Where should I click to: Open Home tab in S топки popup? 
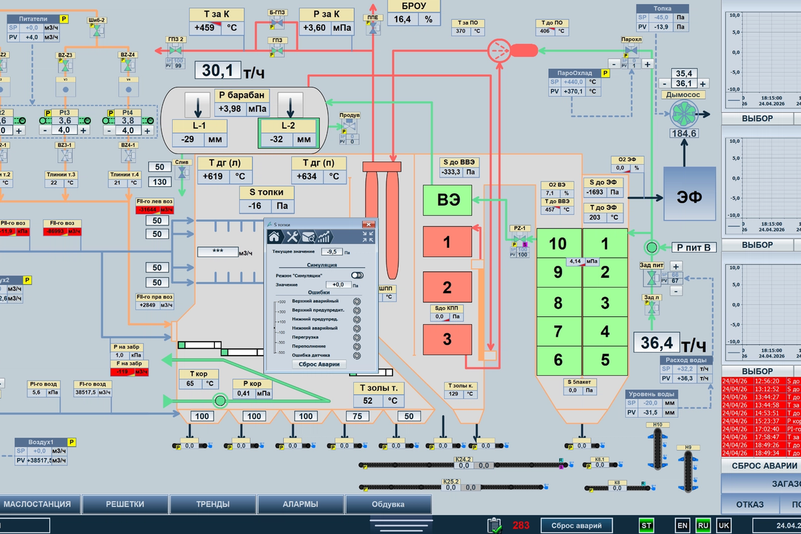pyautogui.click(x=274, y=236)
